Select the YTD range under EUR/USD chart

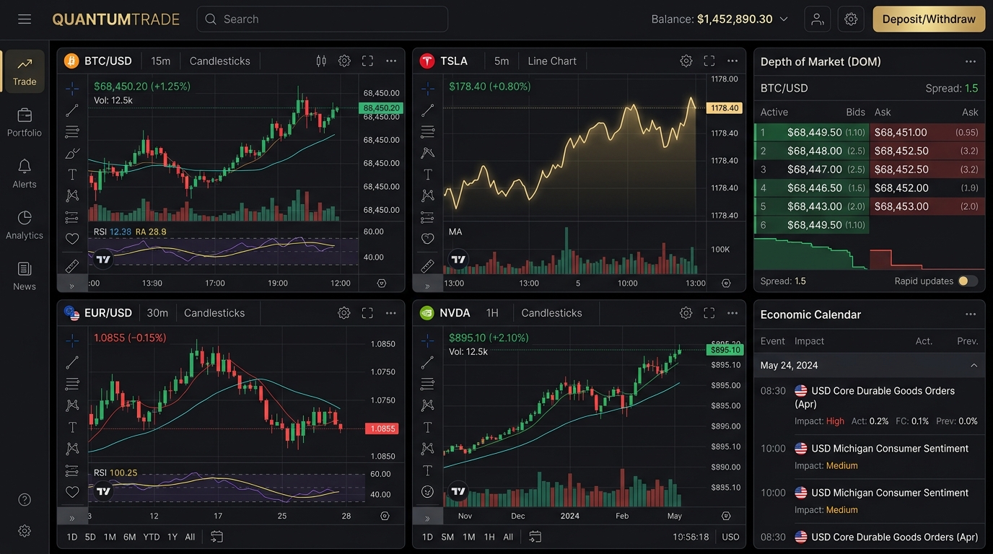click(x=152, y=537)
